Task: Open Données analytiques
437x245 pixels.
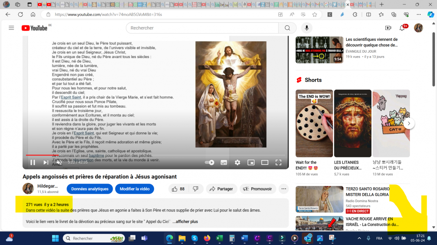Action: [x=90, y=189]
